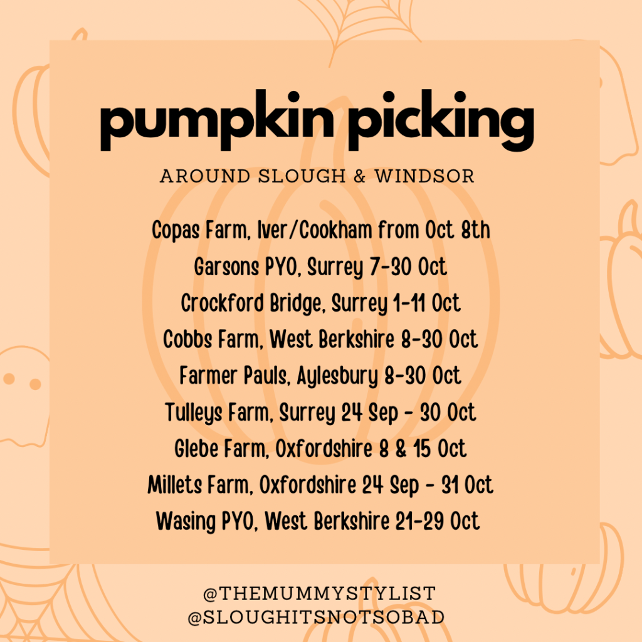Select the Millets Farm, Oxfordshire entry

[x=320, y=485]
